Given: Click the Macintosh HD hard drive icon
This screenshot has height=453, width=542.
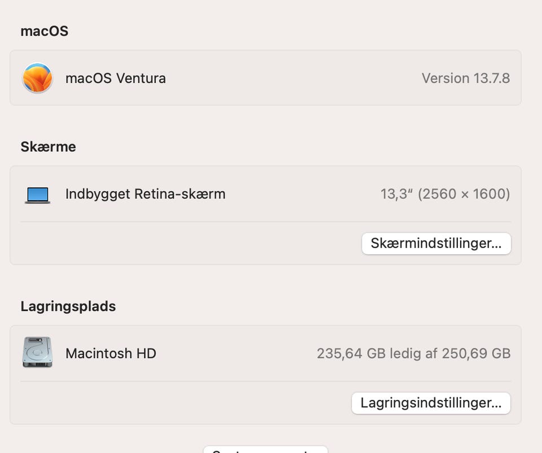Looking at the screenshot, I should (x=37, y=353).
